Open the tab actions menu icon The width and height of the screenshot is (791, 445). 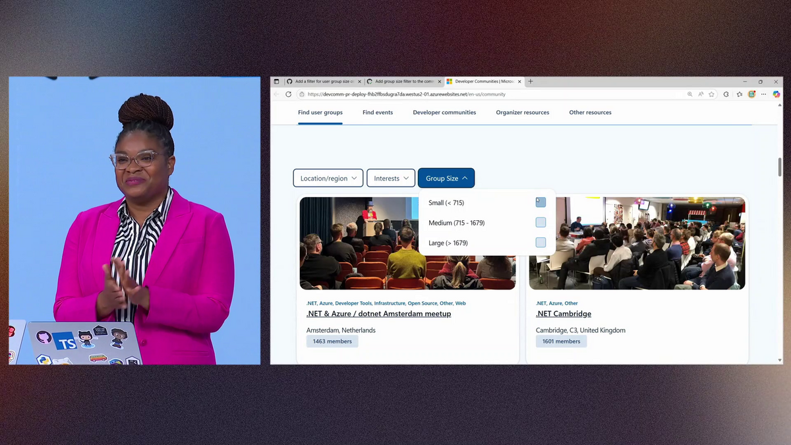point(277,82)
